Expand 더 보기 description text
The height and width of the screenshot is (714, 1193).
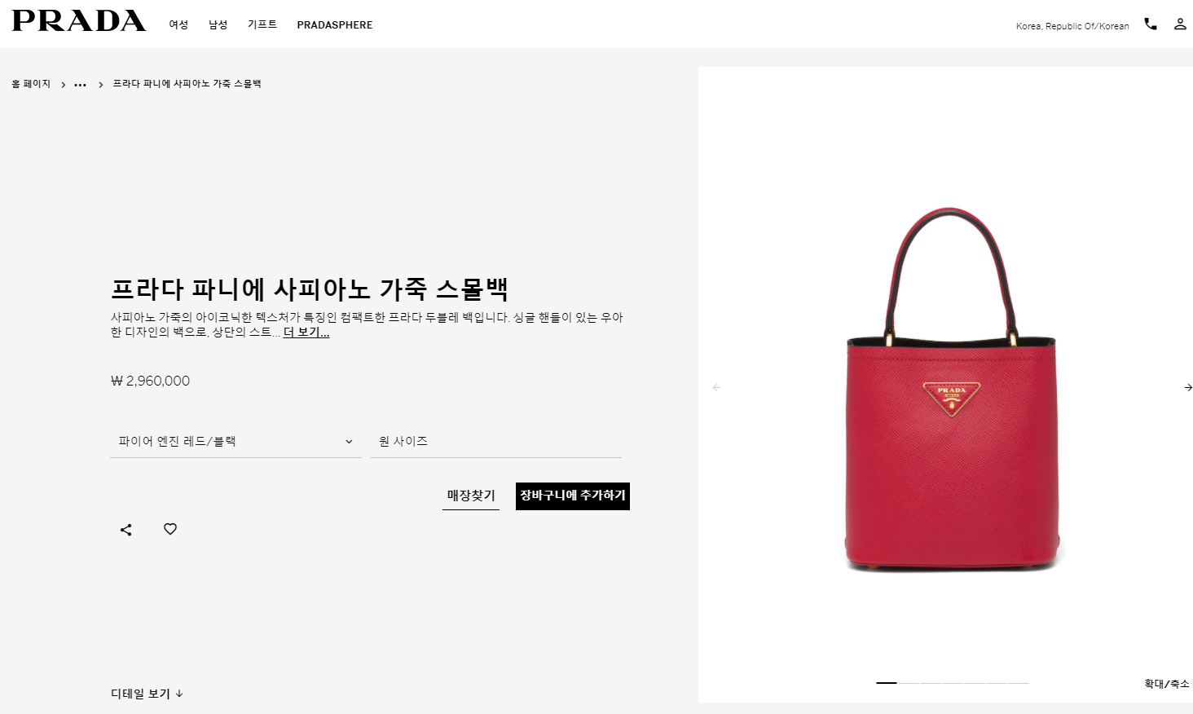click(x=306, y=333)
